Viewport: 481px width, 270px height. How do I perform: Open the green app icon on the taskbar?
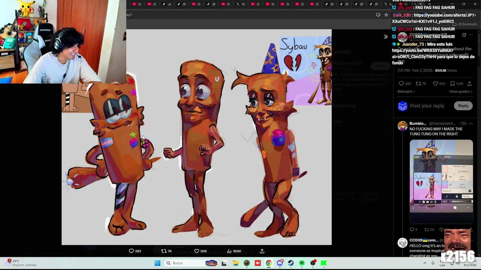click(x=324, y=263)
